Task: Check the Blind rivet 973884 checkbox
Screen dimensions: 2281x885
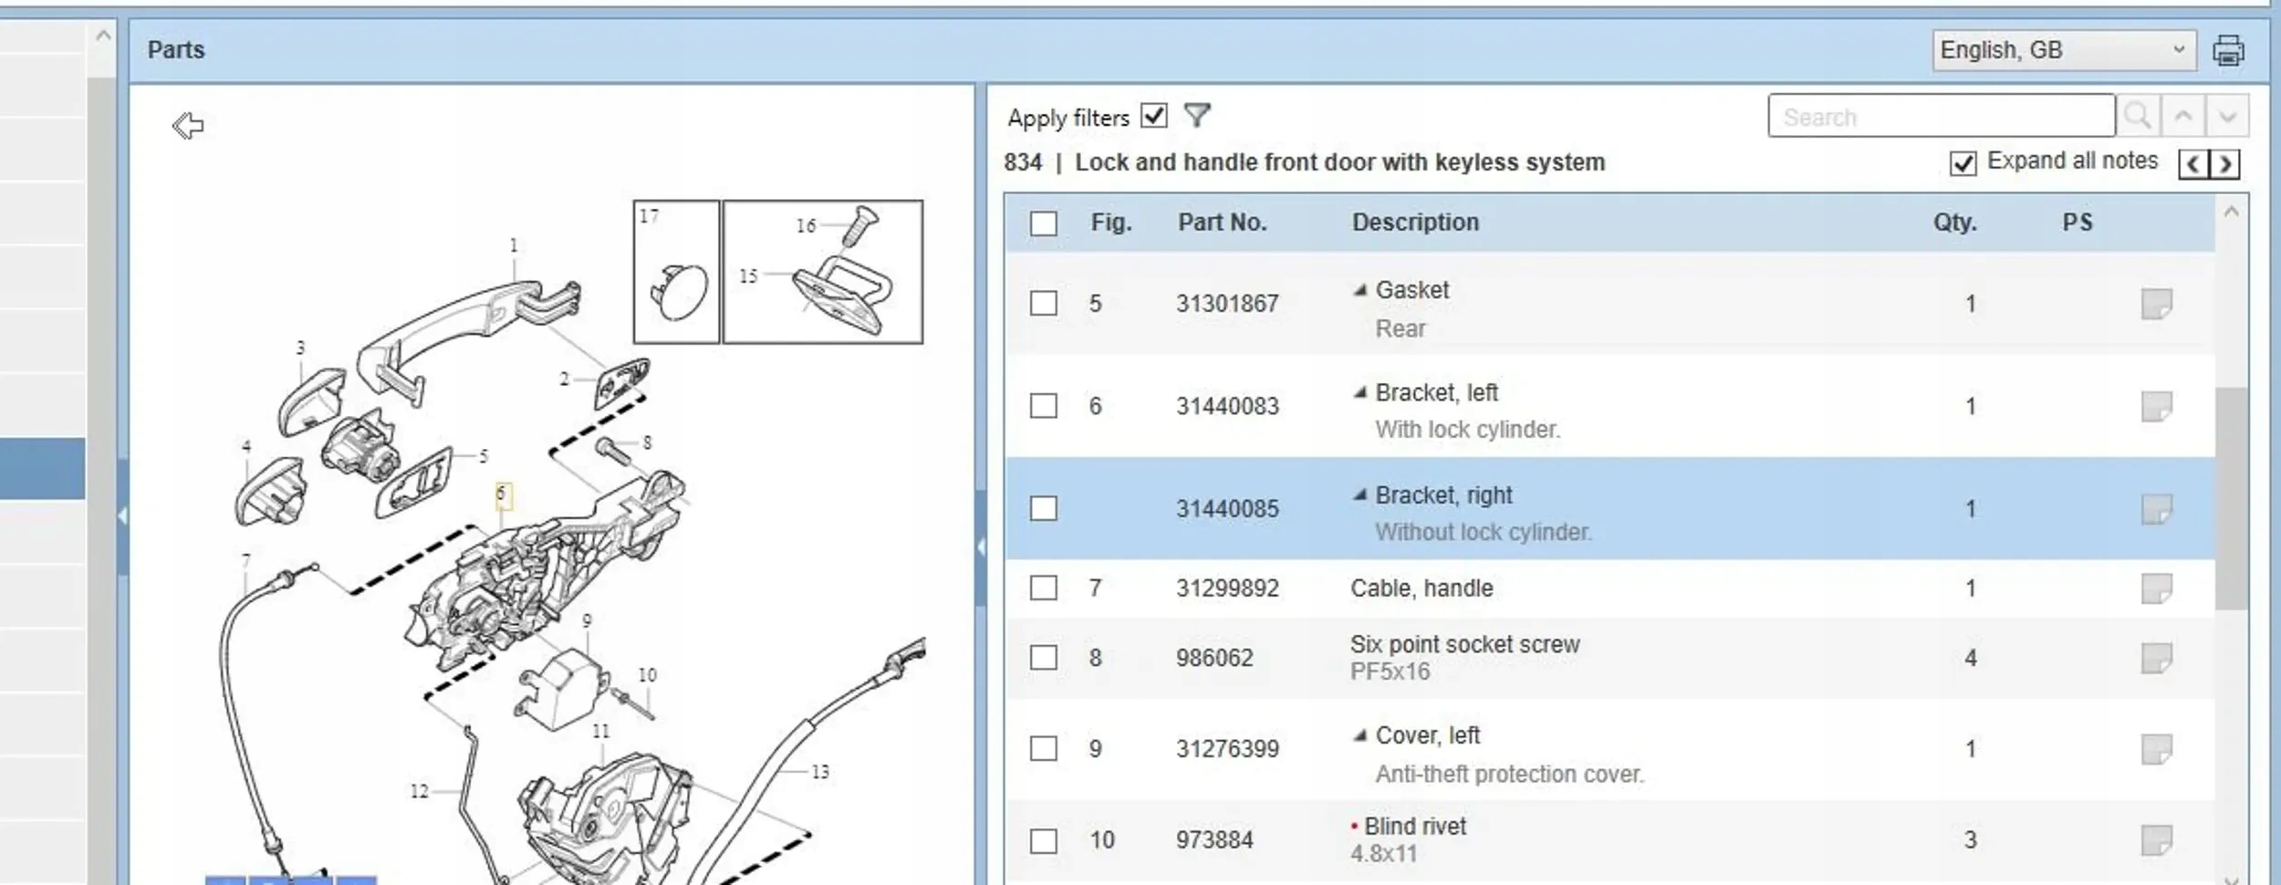Action: click(x=1043, y=839)
